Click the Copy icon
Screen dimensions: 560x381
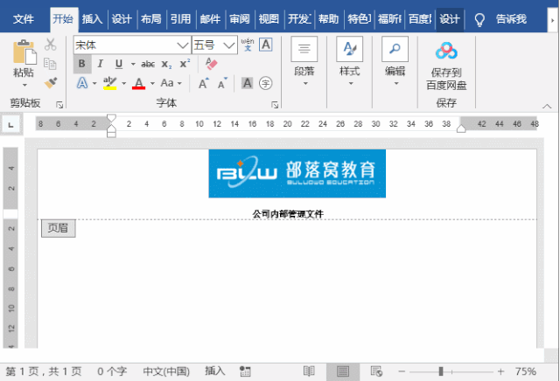pos(50,64)
